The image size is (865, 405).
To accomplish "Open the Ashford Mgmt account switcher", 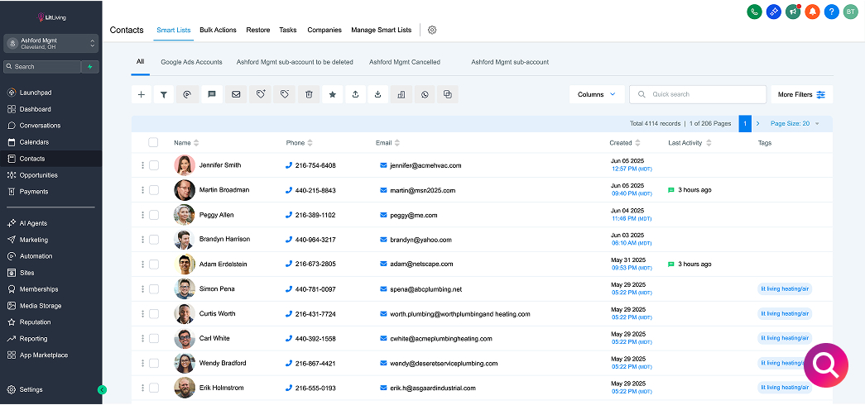I will 50,43.
